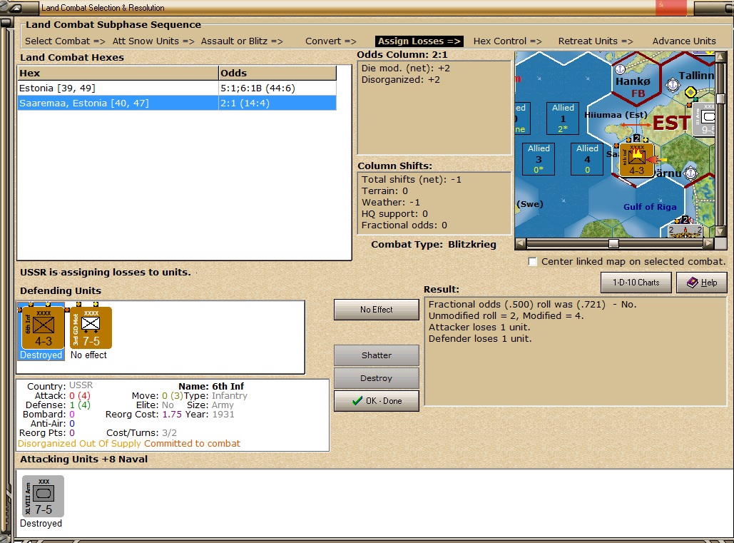Click Retreat Units subphase step

[x=596, y=41]
